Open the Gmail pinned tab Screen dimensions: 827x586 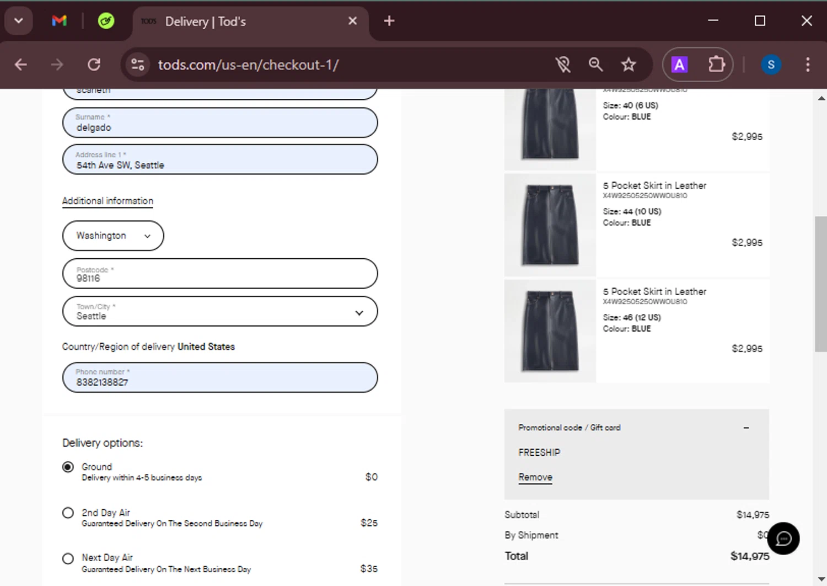(x=59, y=21)
